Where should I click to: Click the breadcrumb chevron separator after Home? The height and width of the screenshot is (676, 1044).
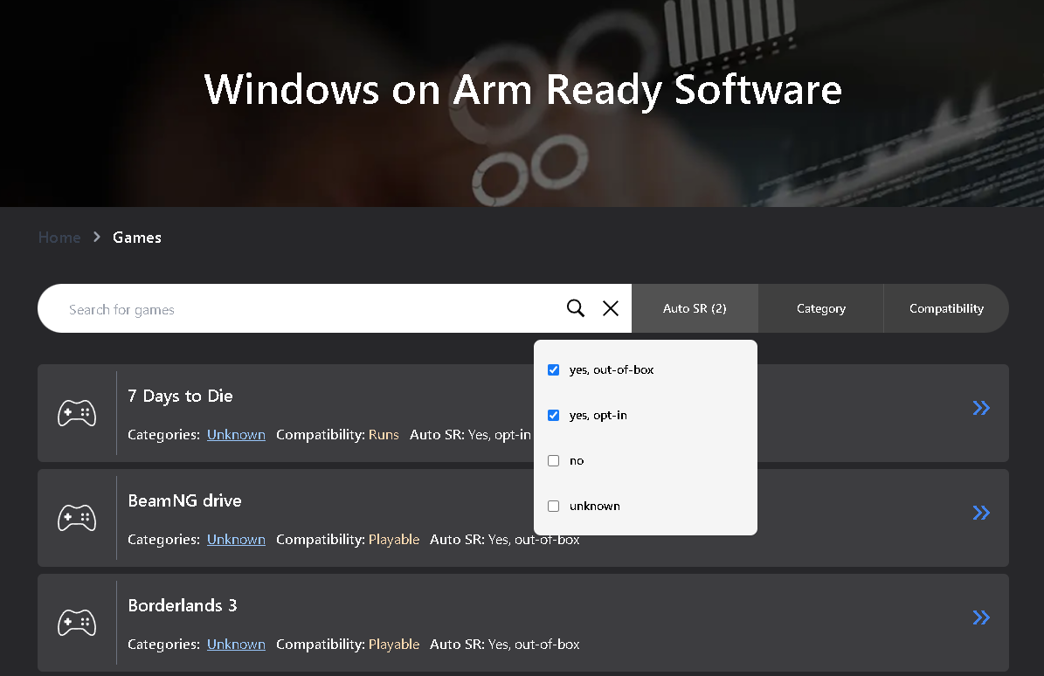(97, 237)
